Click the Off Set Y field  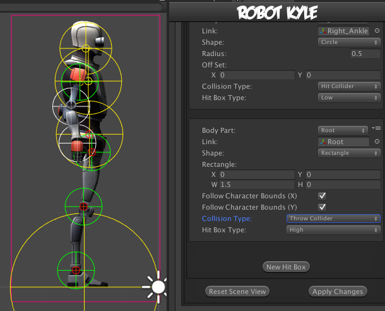click(x=343, y=75)
